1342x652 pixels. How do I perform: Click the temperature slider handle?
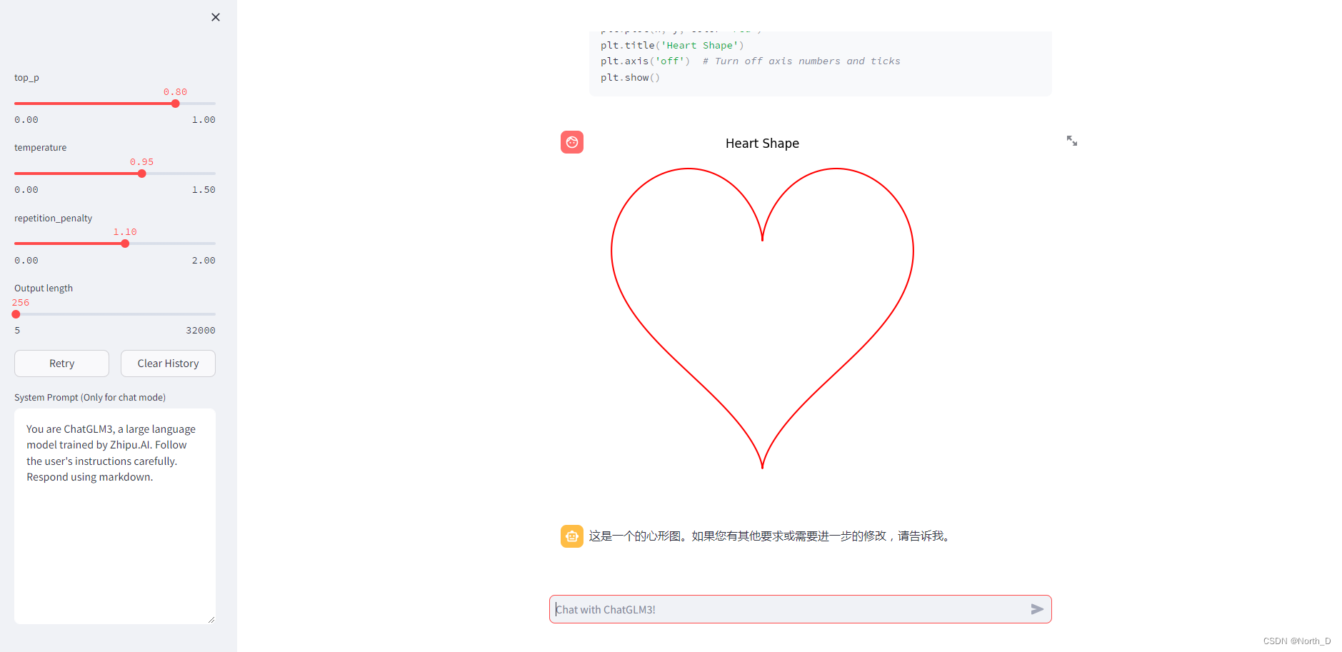[x=142, y=174]
